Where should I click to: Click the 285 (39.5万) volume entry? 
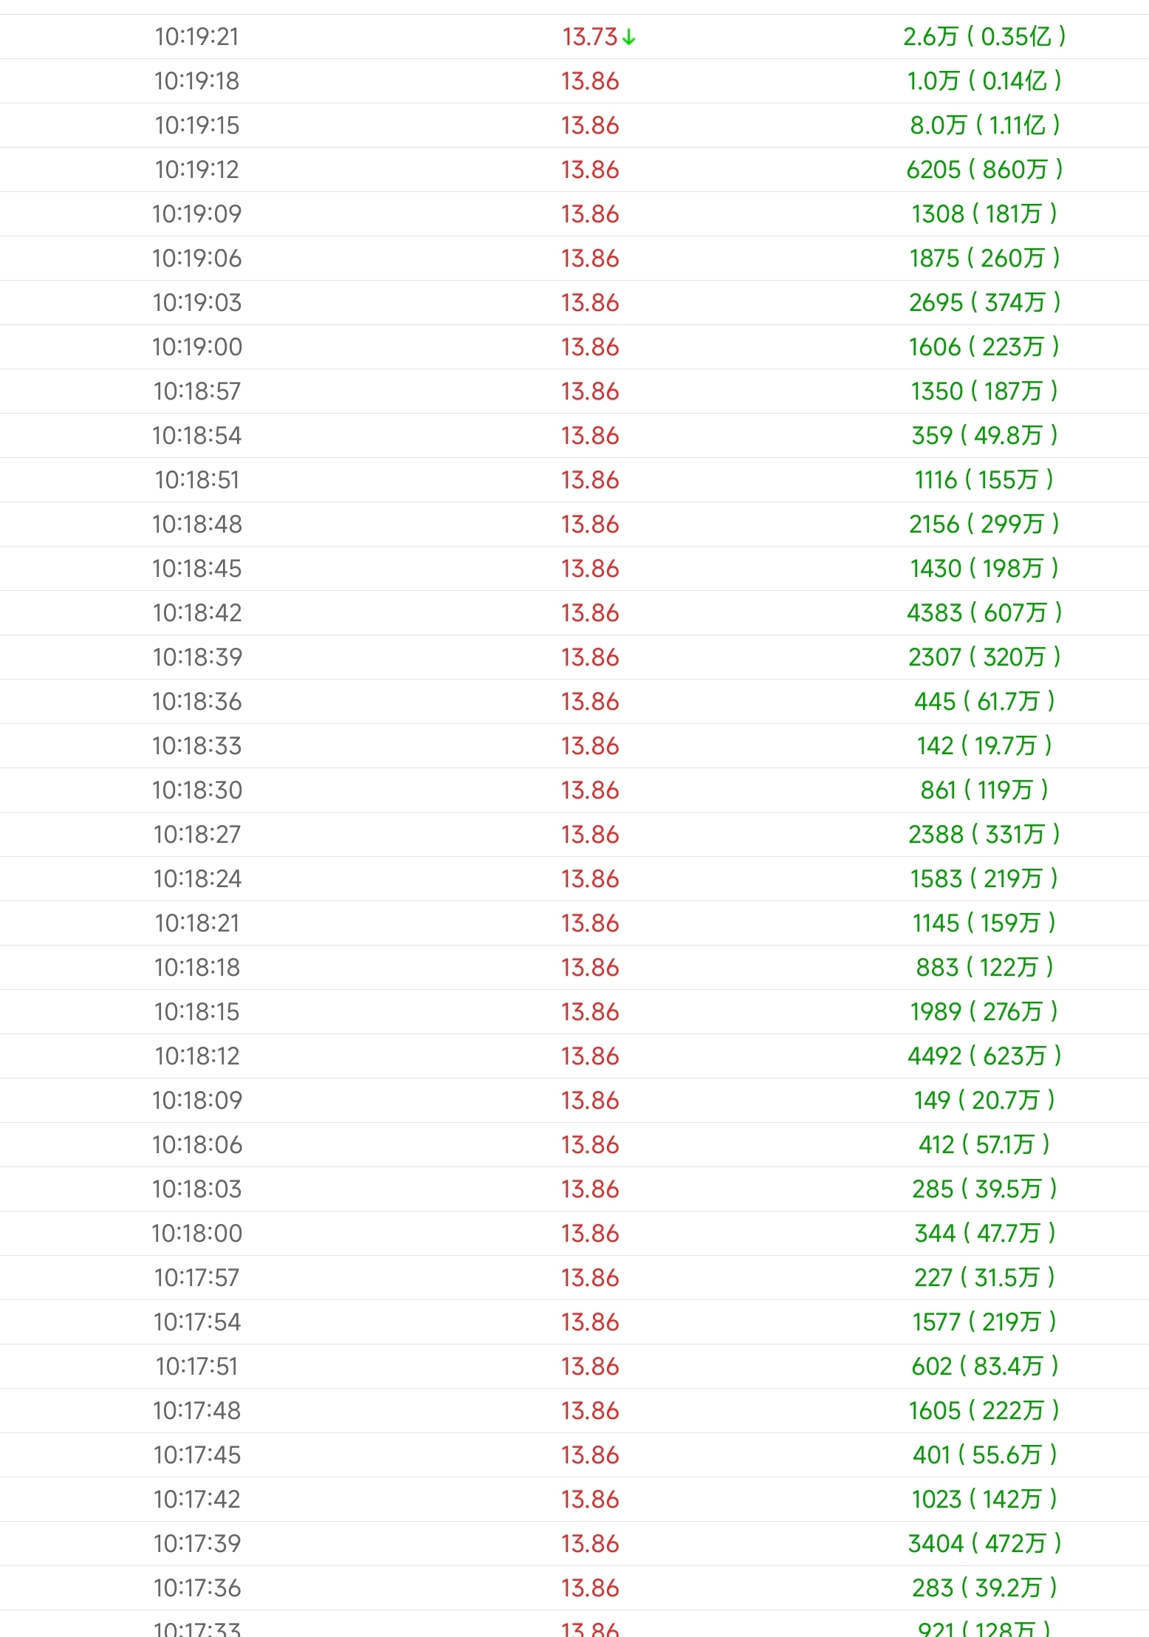point(984,1189)
